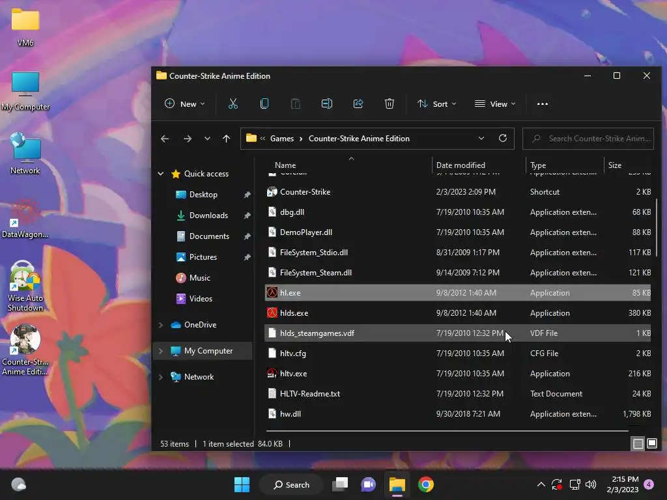Refresh the folder view
Screen dimensions: 667x500
(x=502, y=138)
